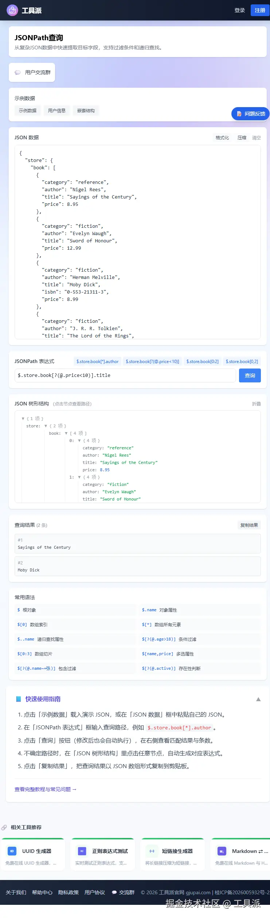This screenshot has height=918, width=270.
Task: Click the JSONPath expression input field
Action: coord(125,375)
